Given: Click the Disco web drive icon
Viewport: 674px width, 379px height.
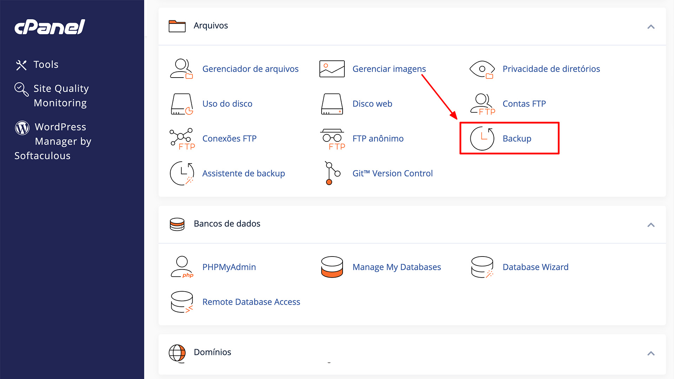Looking at the screenshot, I should pos(332,104).
